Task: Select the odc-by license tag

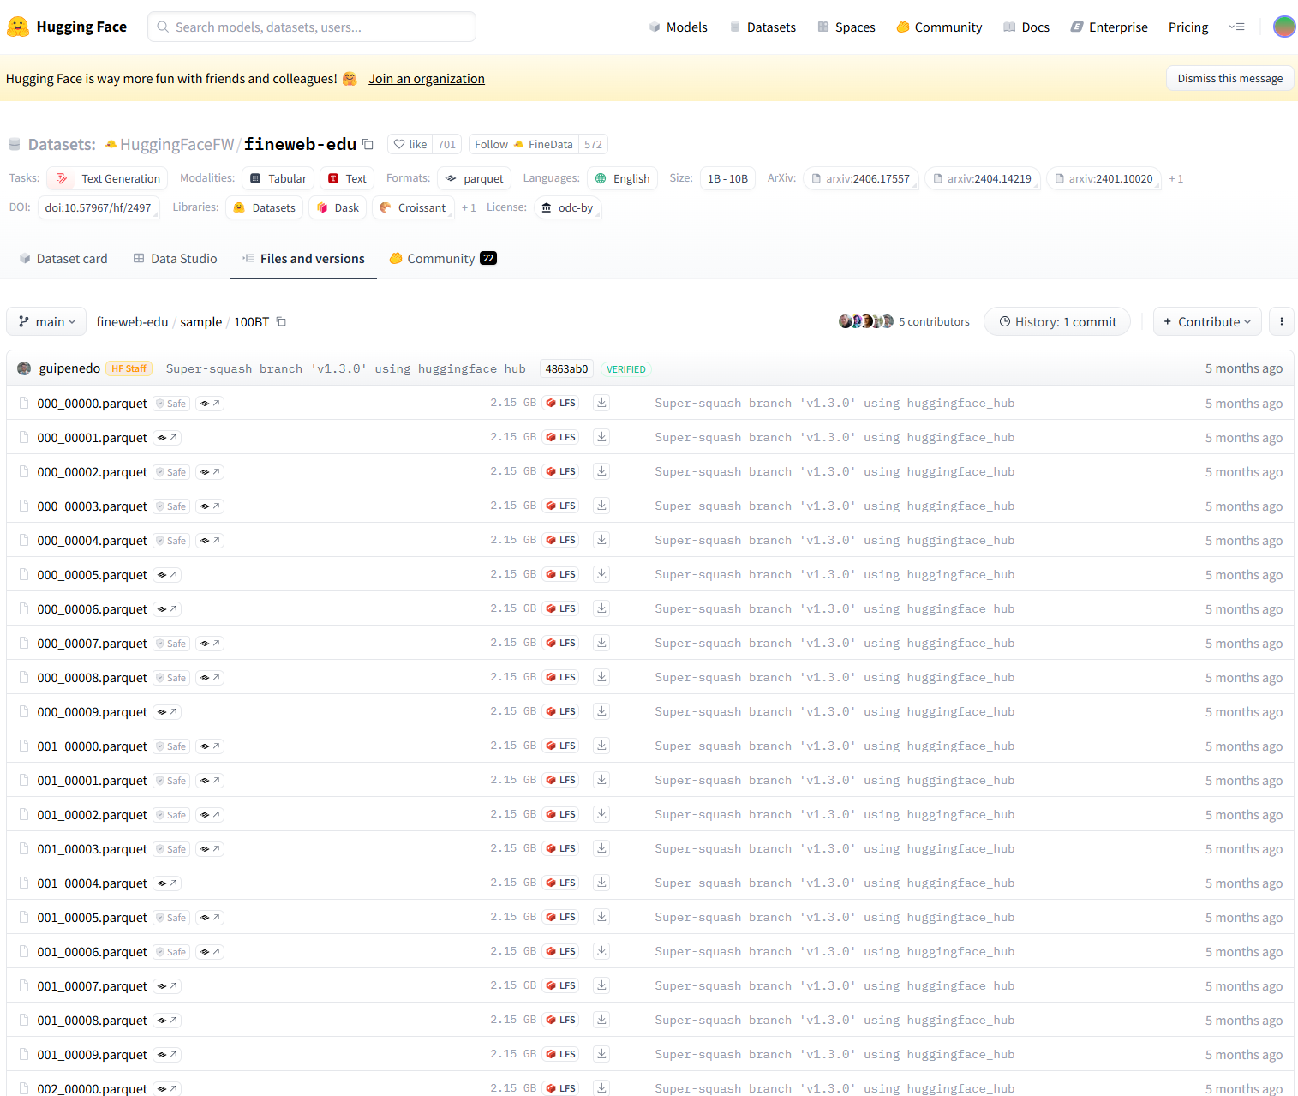Action: (567, 207)
